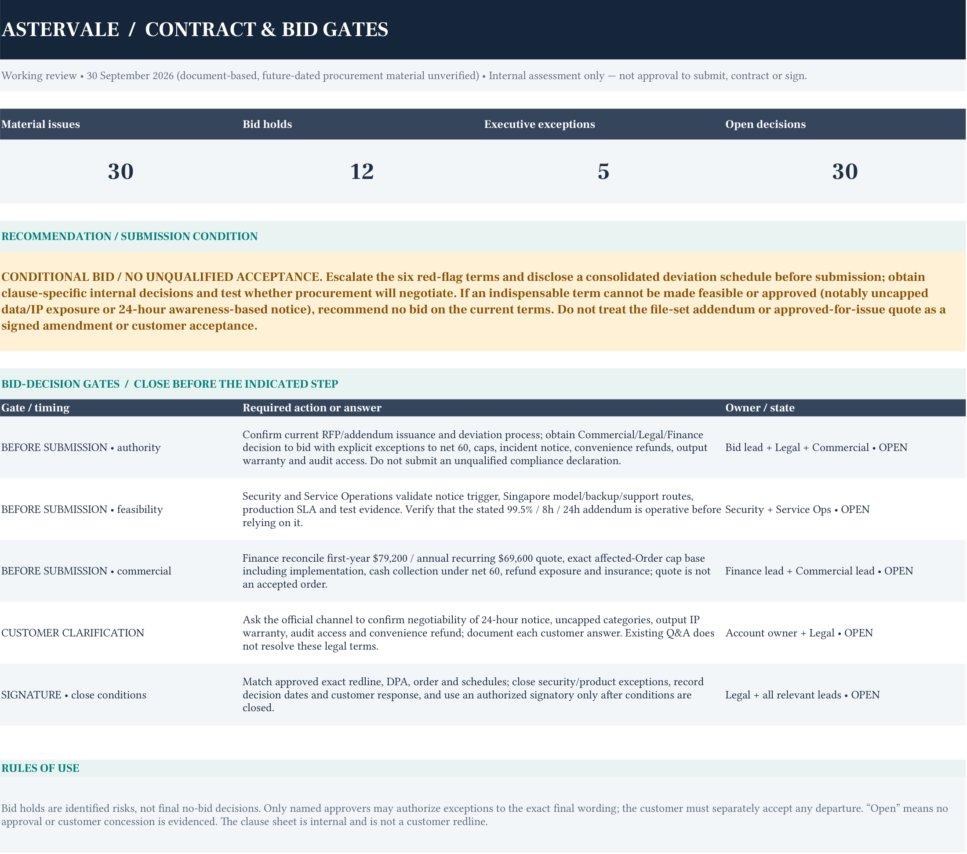The width and height of the screenshot is (967, 854).
Task: Click the 'CONDITIONAL BID / NO UNQUALIFIED ACCEPTANCE' recommendation text
Action: pos(473,302)
